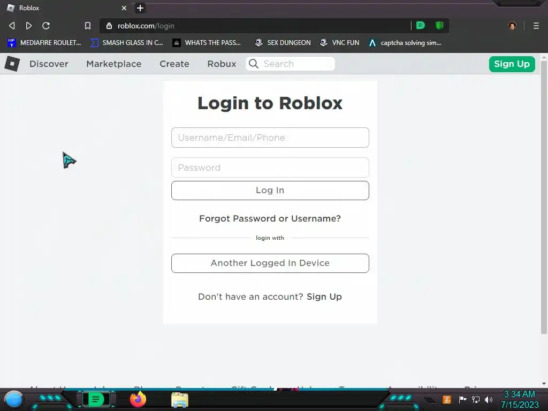Select the Roblox browser tab
548x411 pixels.
[x=66, y=7]
